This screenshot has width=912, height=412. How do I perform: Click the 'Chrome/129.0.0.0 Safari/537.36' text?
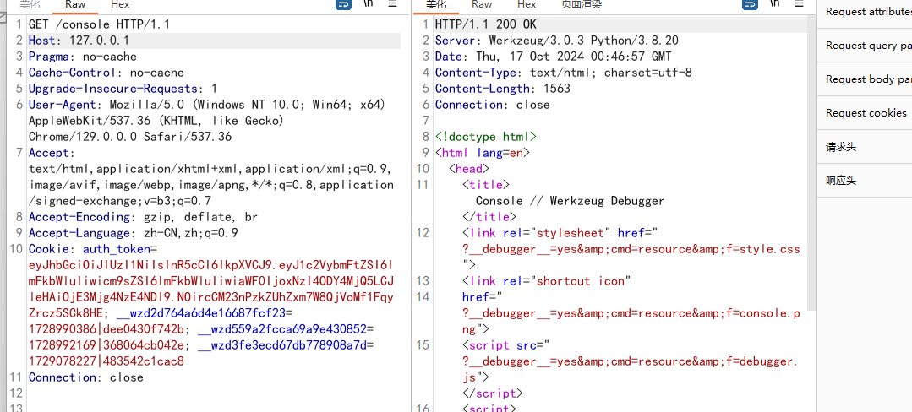130,137
